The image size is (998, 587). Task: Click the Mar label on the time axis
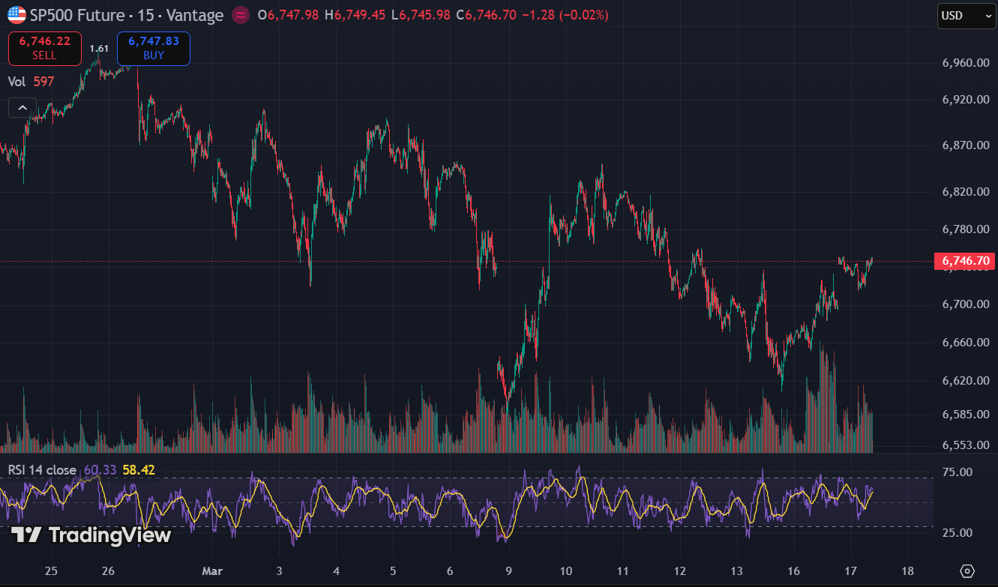[x=212, y=571]
